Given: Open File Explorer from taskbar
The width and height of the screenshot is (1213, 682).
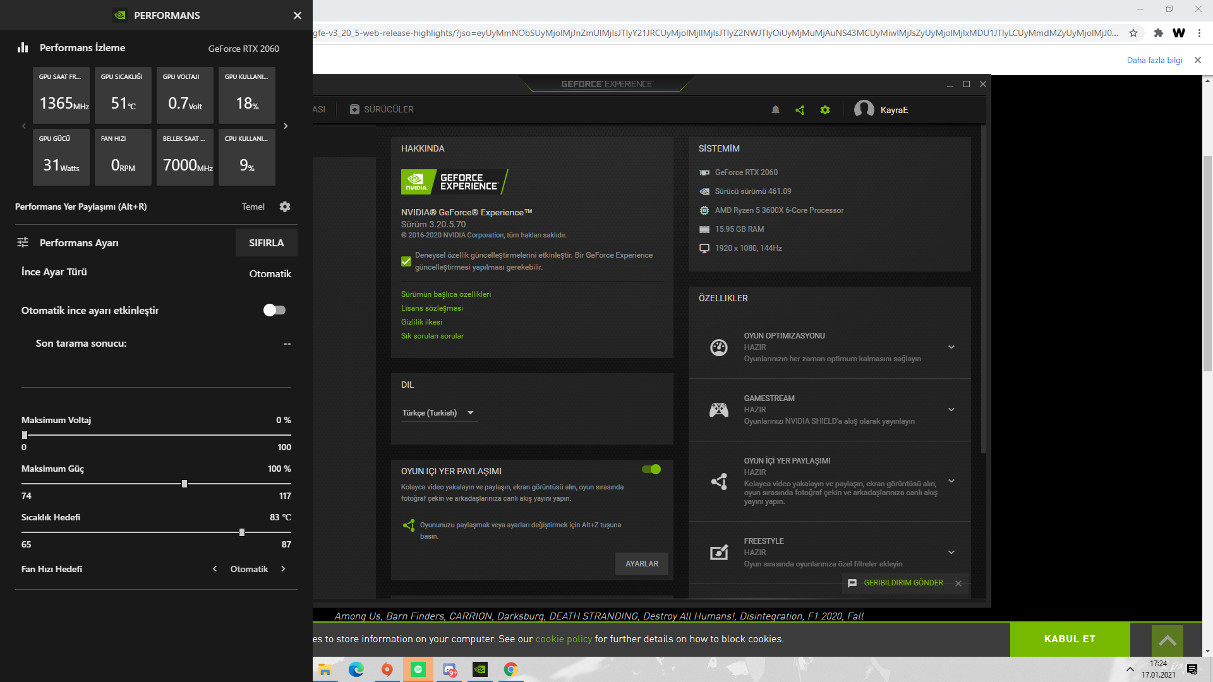Looking at the screenshot, I should pos(325,669).
